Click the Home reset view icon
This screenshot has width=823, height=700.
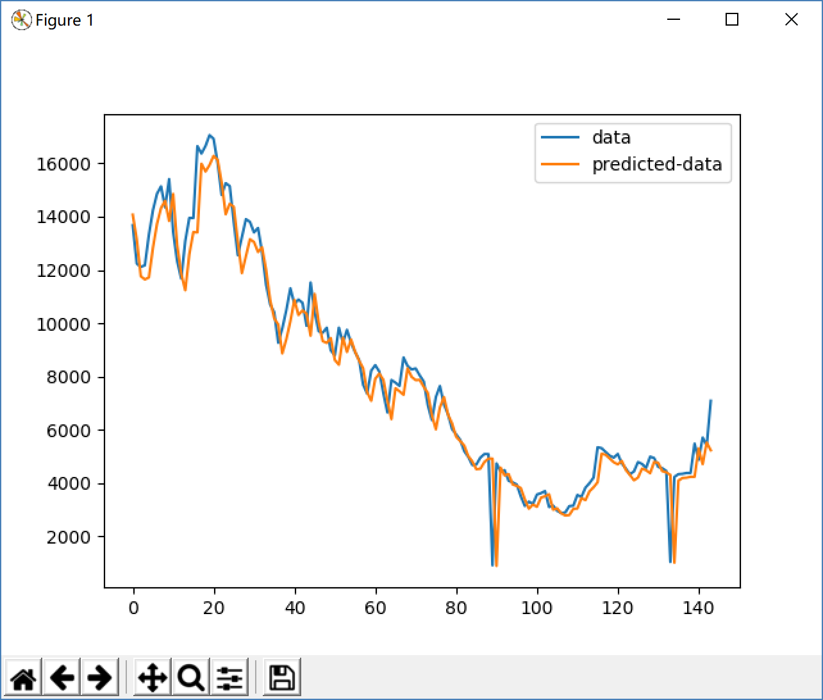(24, 676)
